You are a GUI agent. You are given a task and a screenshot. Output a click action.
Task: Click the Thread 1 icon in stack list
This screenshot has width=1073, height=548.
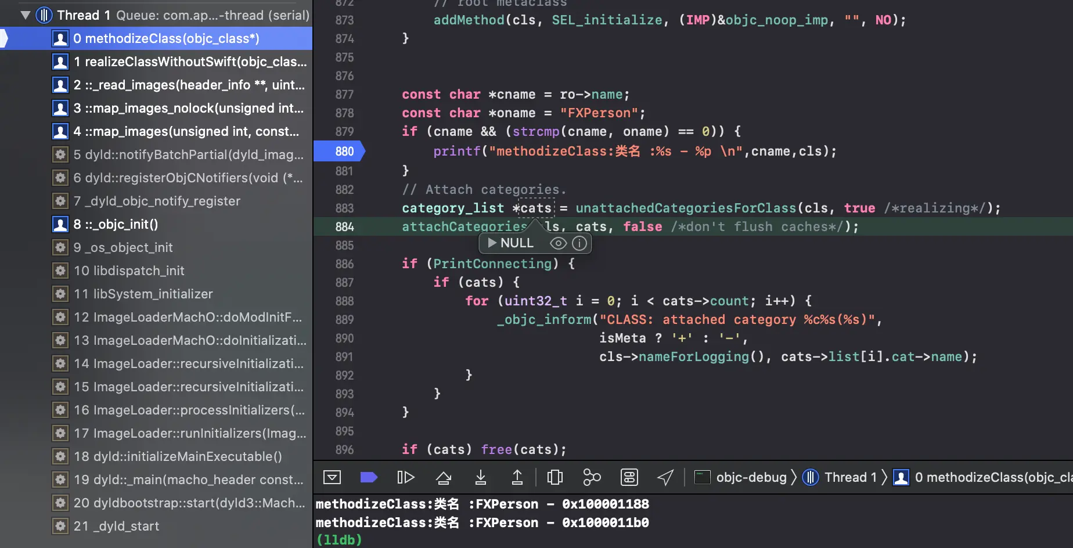coord(44,15)
